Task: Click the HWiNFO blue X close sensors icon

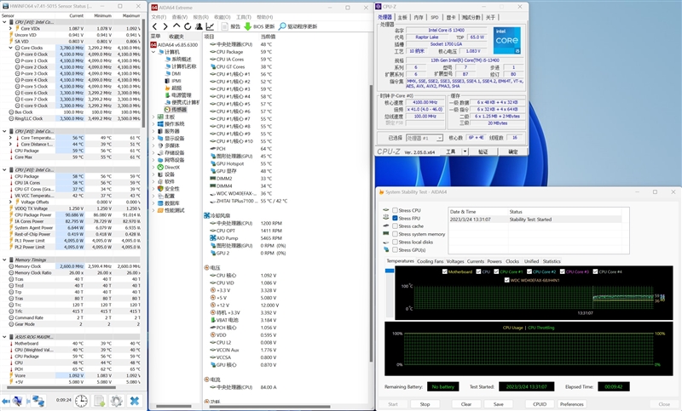Action: [135, 401]
